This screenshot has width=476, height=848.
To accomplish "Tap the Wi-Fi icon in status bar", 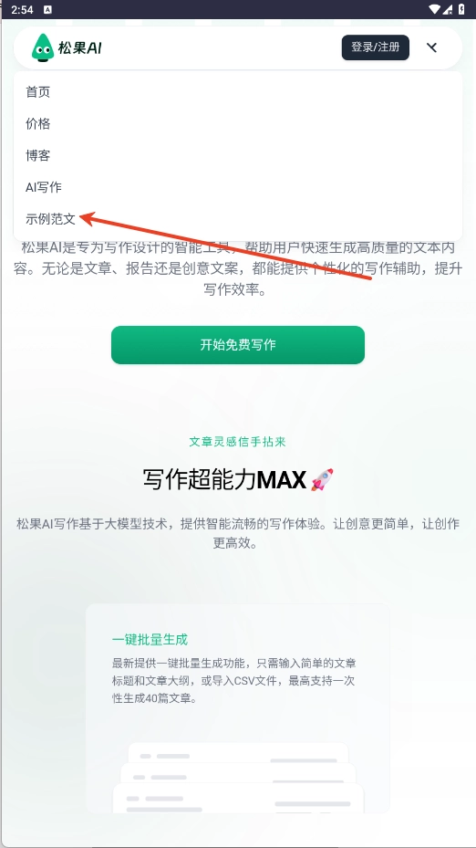I will tap(434, 9).
